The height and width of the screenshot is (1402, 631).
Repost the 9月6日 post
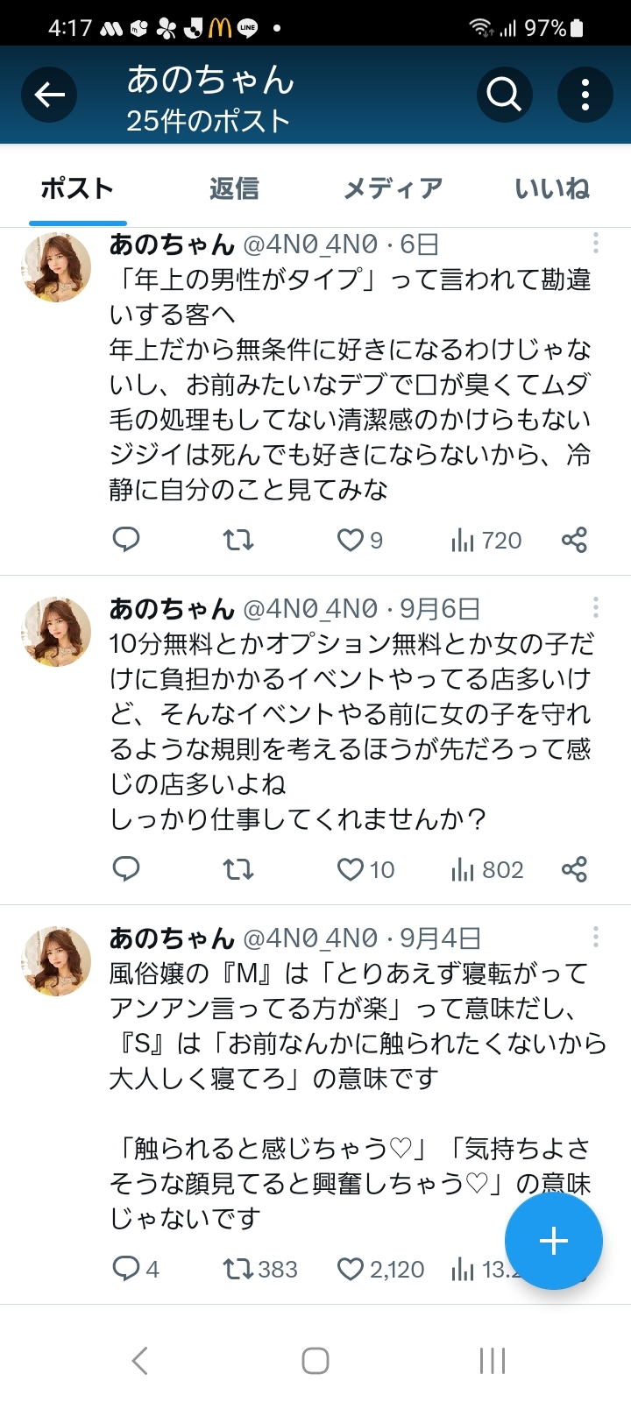[x=238, y=869]
